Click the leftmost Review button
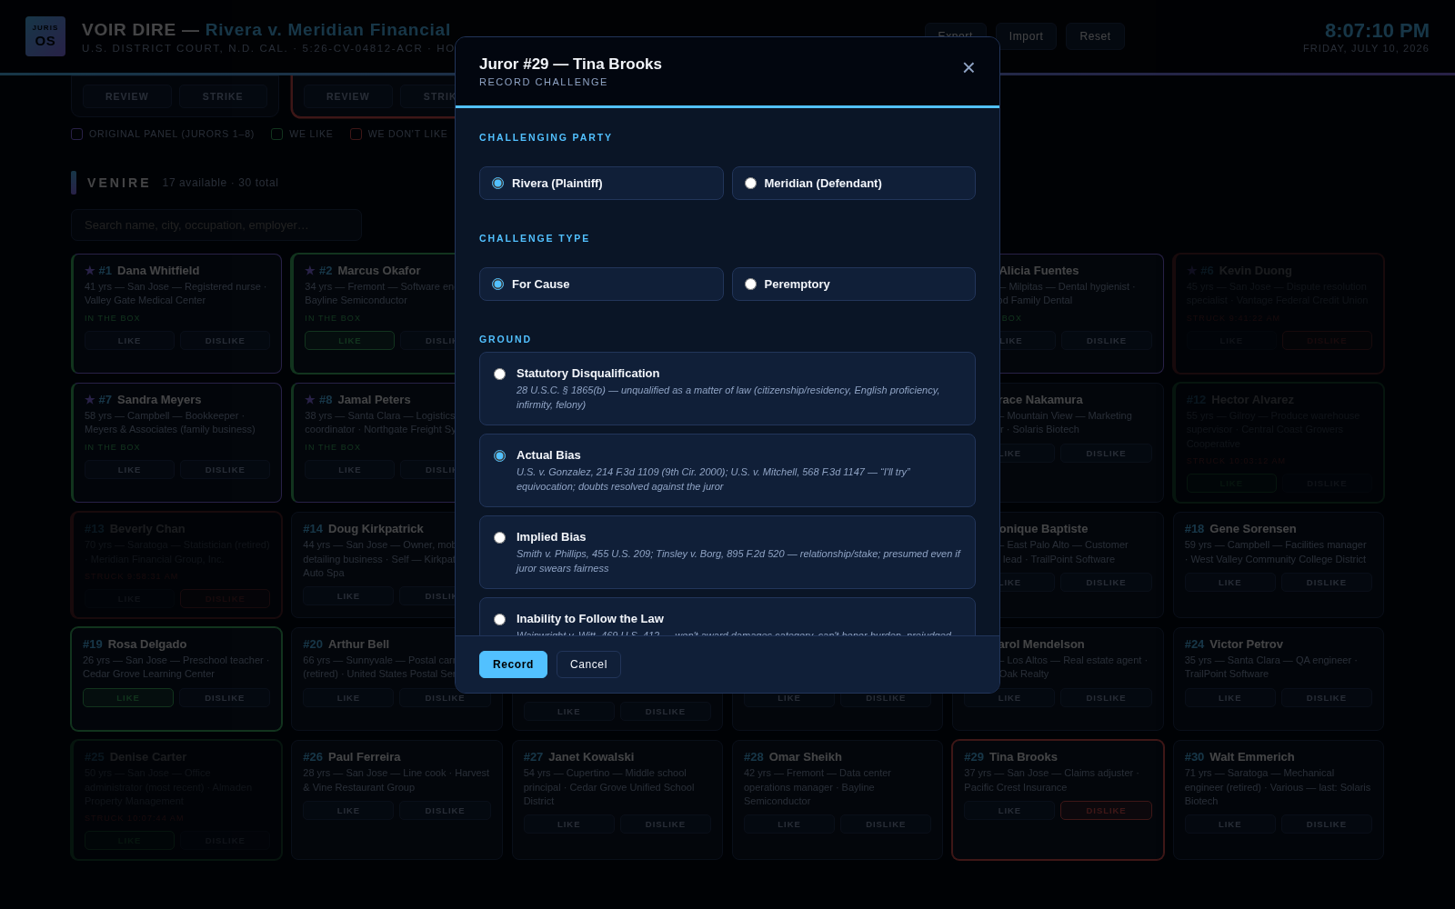The width and height of the screenshot is (1455, 909). click(127, 96)
